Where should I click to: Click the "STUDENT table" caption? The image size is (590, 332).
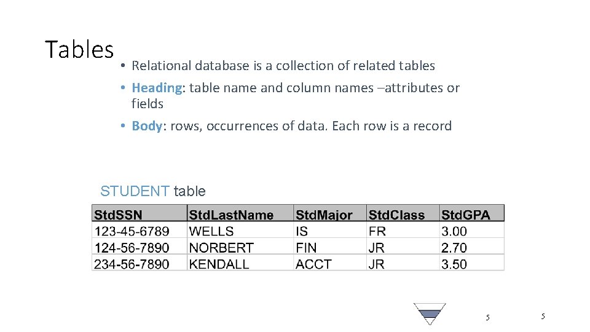tap(152, 191)
